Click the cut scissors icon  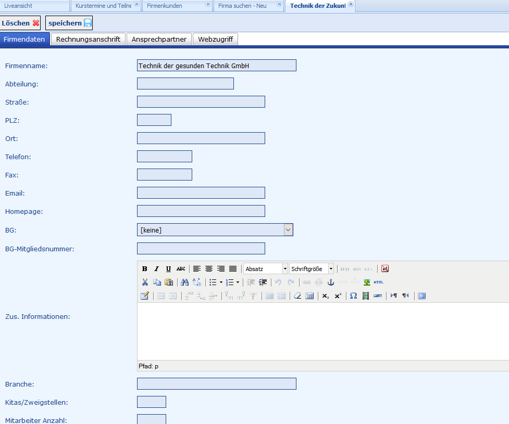tap(145, 282)
